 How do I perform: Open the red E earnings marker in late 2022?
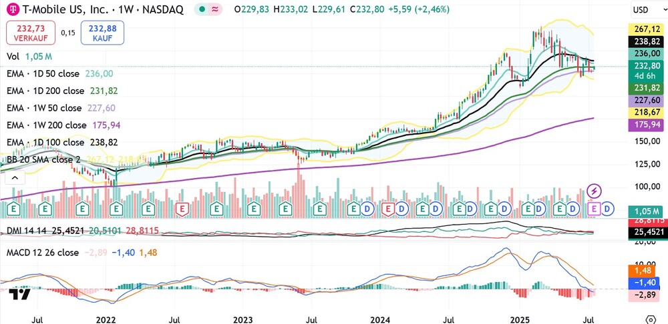pos(182,209)
